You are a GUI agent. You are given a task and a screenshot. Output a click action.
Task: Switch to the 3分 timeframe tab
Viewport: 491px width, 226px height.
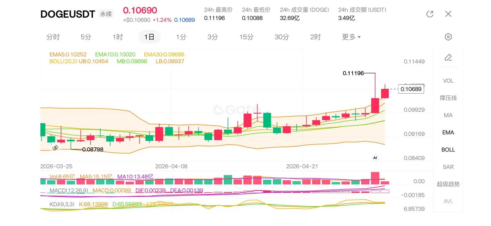(x=212, y=37)
